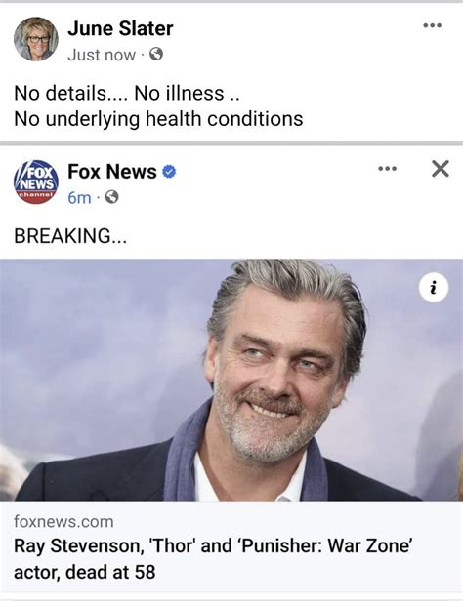Click the Fox News verified badge
463x603 pixels.
click(169, 171)
